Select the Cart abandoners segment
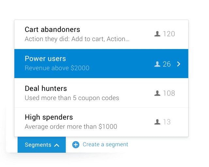Image resolution: width=209 pixels, height=167 pixels. click(x=101, y=34)
